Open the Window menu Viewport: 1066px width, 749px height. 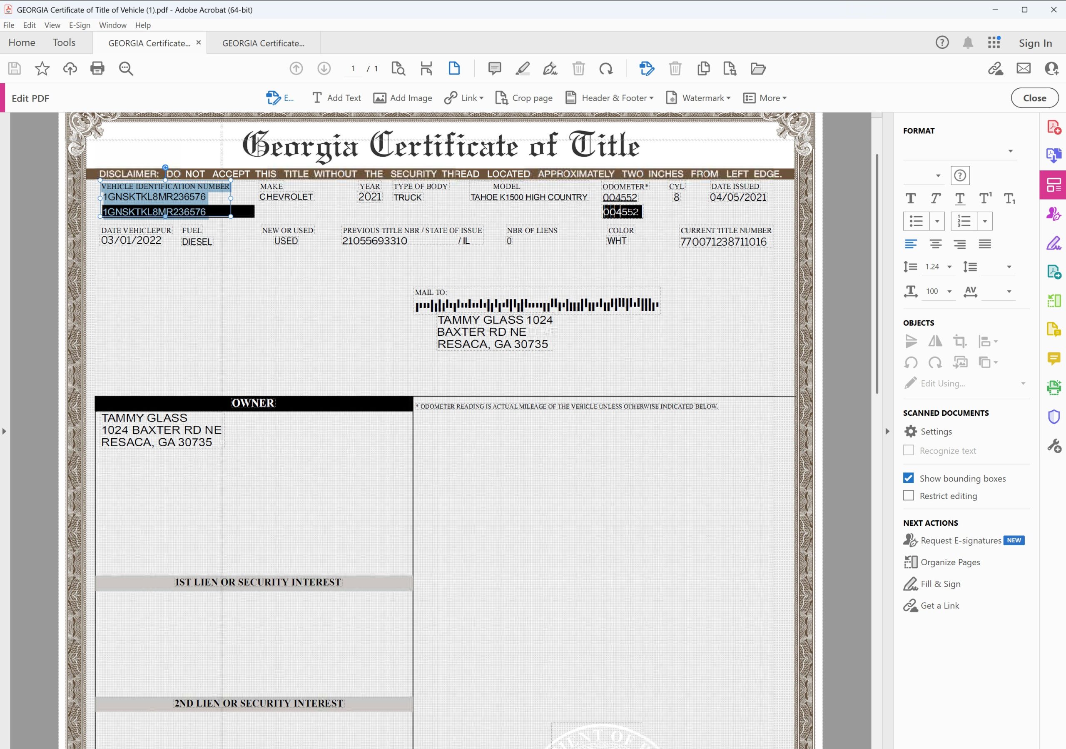pos(112,25)
